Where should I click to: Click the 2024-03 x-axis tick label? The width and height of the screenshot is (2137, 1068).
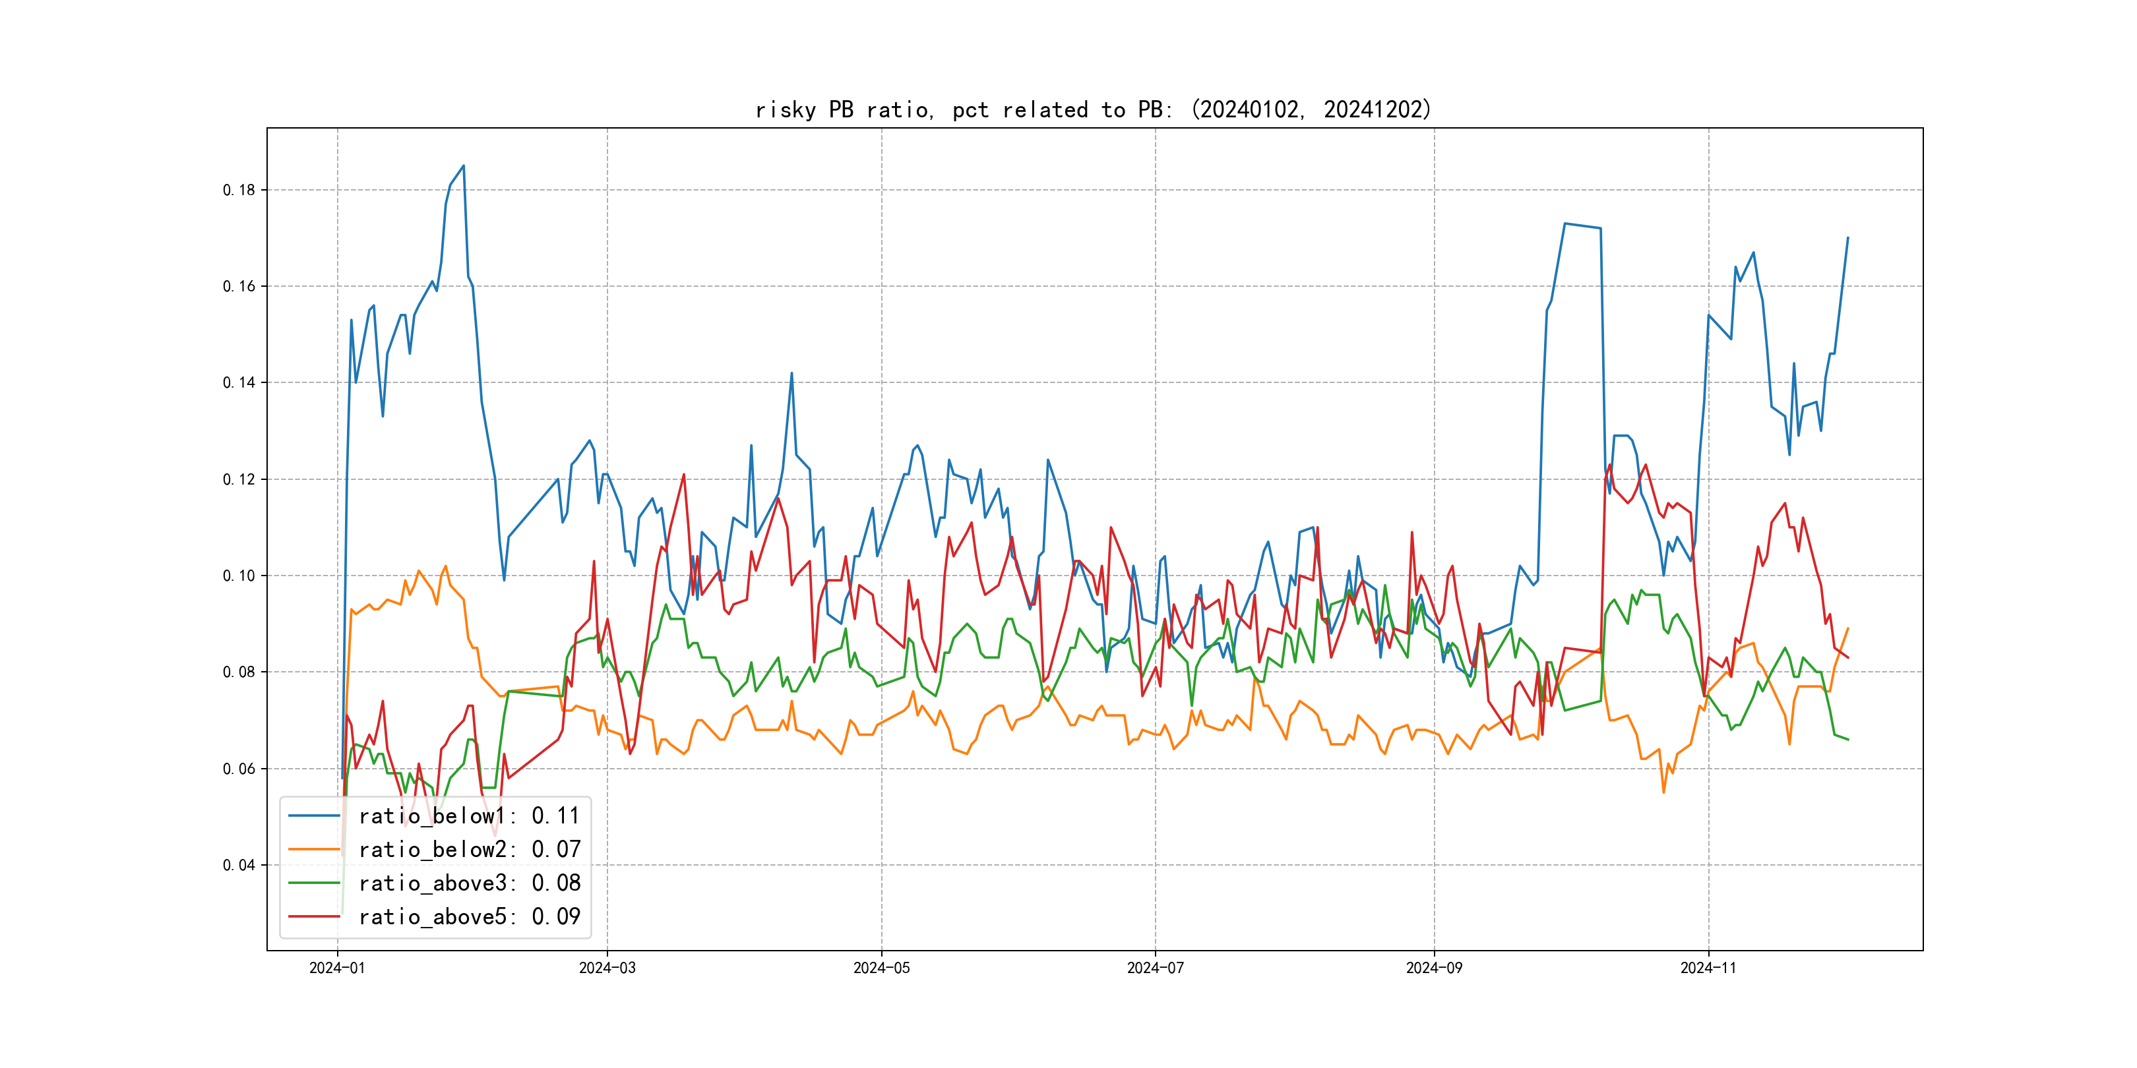(607, 968)
